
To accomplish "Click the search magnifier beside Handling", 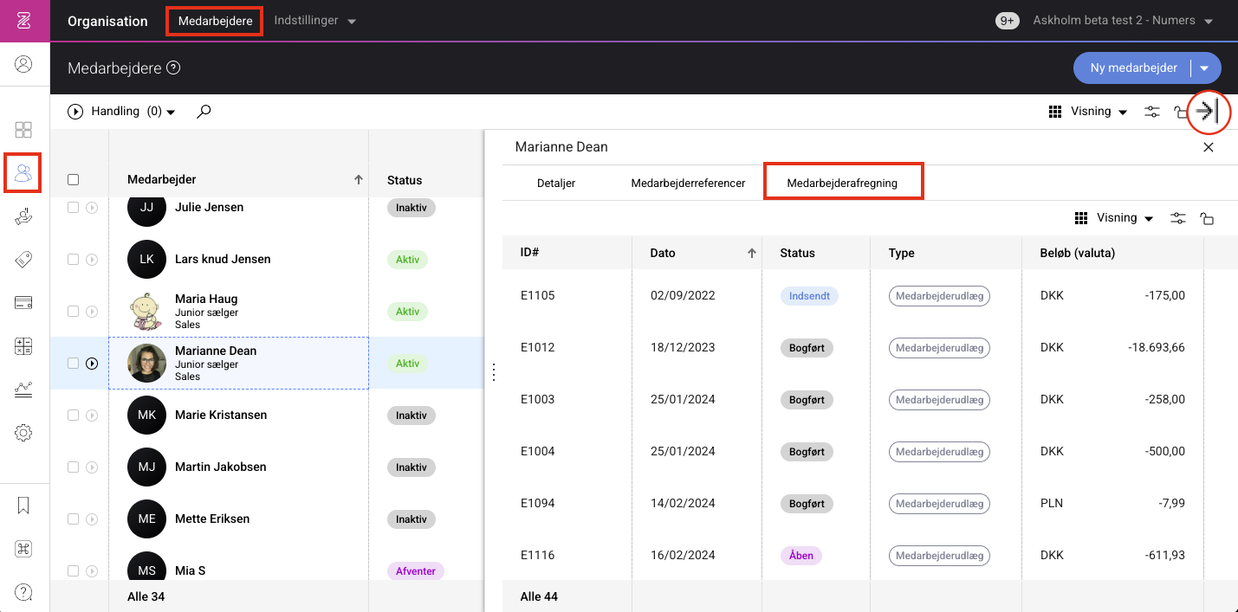I will click(204, 112).
